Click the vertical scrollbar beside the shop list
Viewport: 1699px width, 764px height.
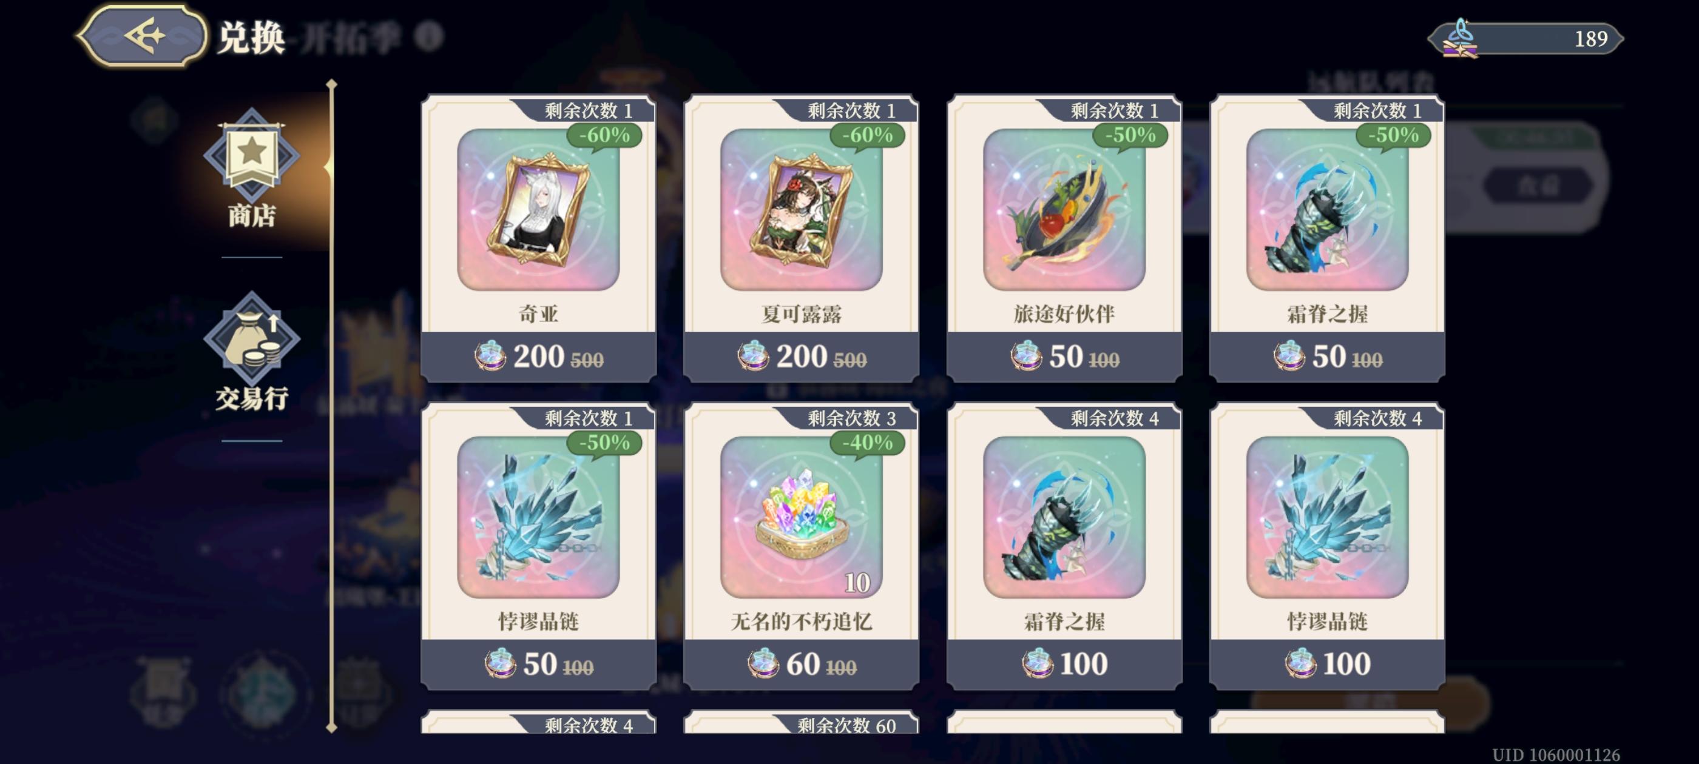332,406
